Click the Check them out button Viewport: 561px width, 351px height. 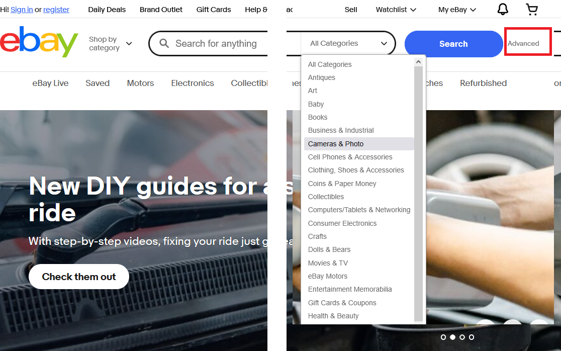pos(79,277)
